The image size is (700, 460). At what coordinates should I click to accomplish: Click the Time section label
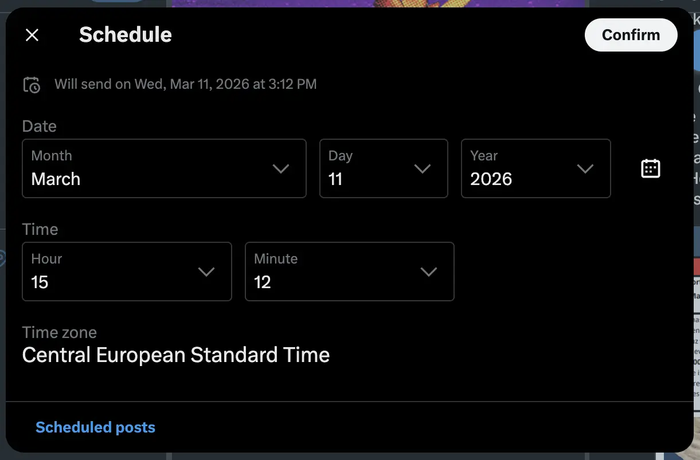click(x=40, y=229)
